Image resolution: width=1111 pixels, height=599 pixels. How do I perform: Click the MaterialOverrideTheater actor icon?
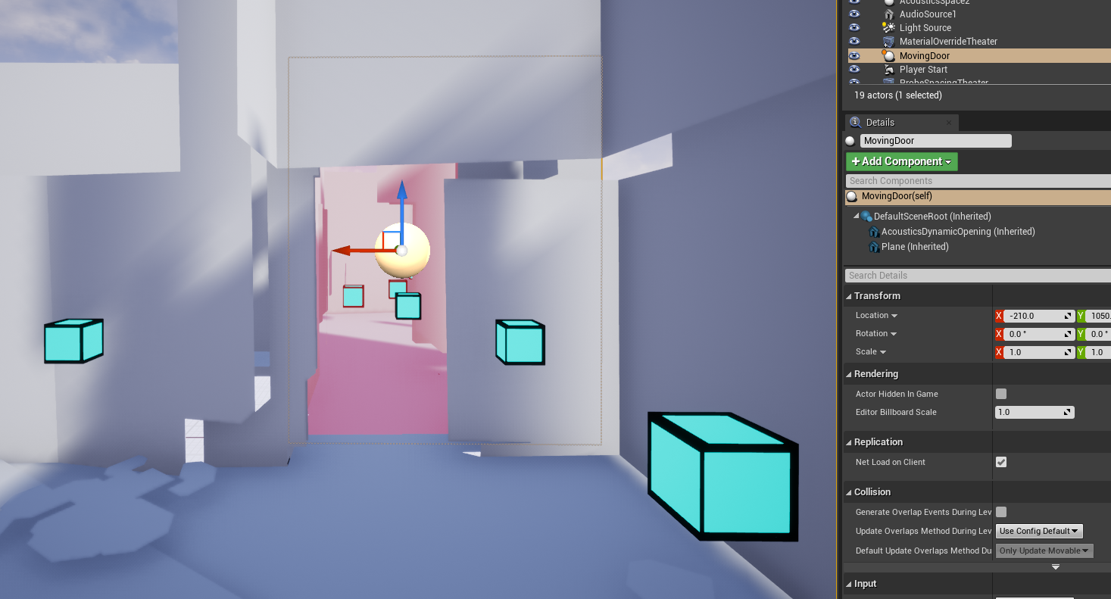coord(888,42)
